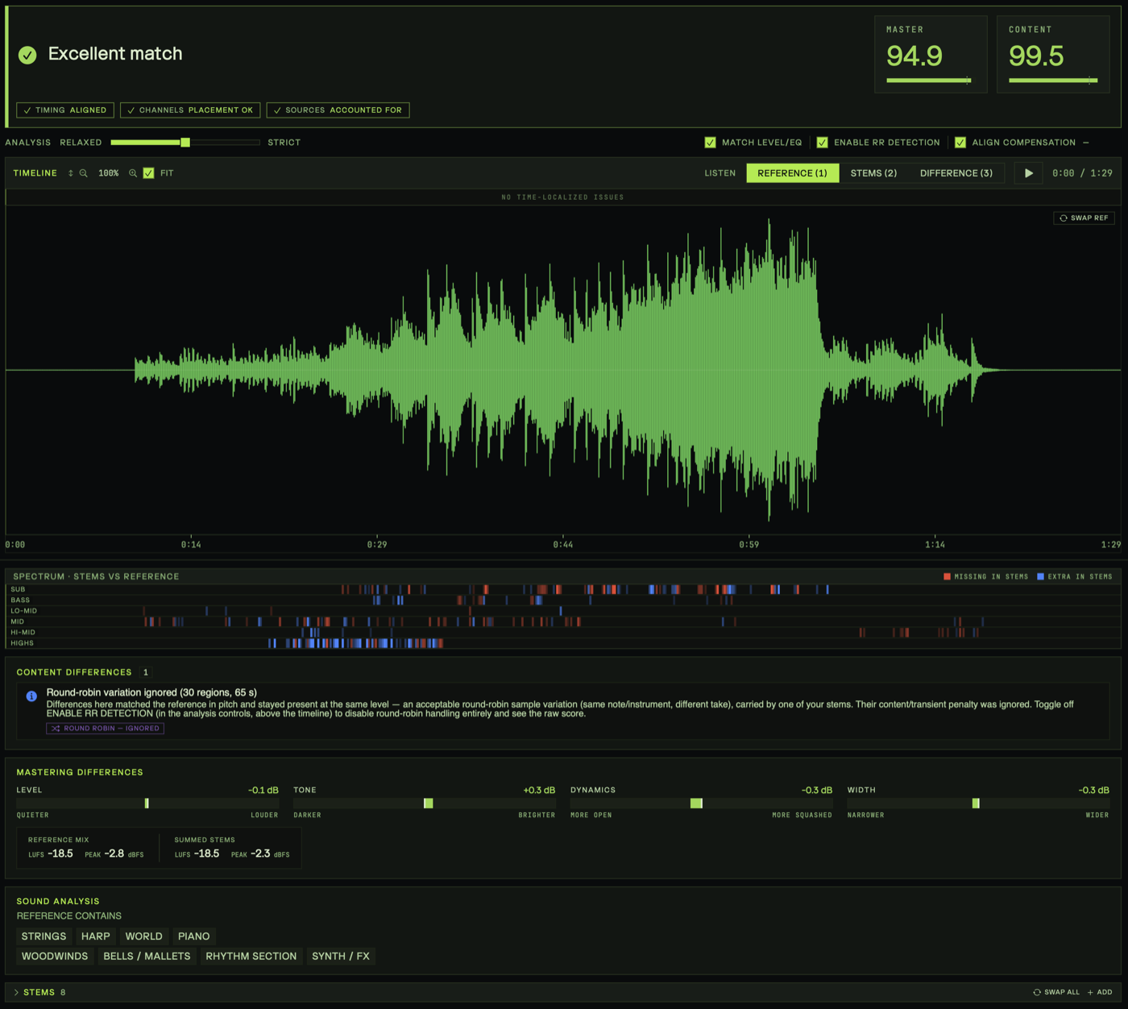Screen dimensions: 1128x1009
Task: Click the Master score 94.9 card
Action: click(931, 55)
